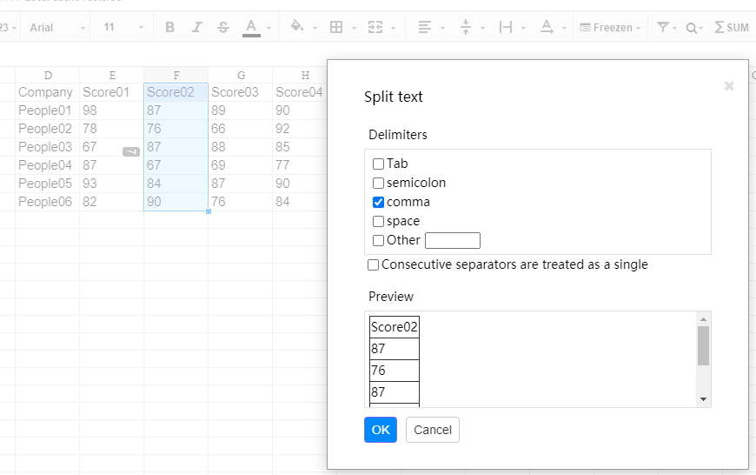Close the Split text dialog
This screenshot has width=756, height=475.
click(x=729, y=86)
